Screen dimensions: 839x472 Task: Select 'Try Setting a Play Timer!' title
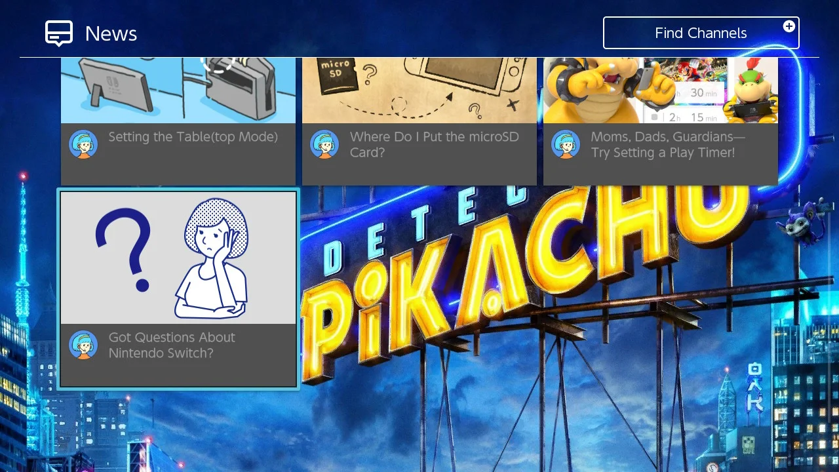[663, 153]
